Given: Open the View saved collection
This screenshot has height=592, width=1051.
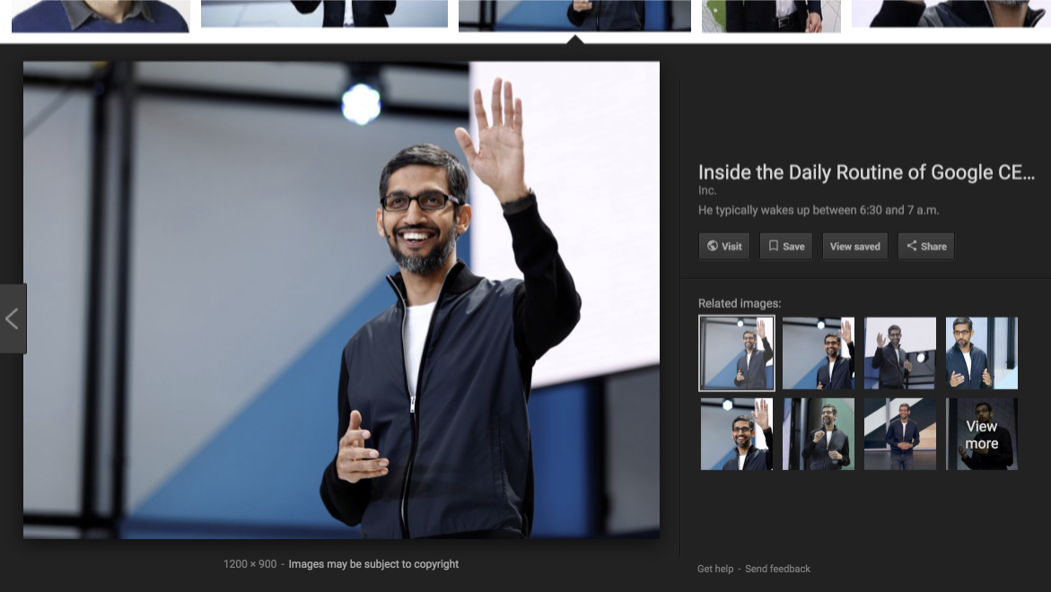Looking at the screenshot, I should (x=854, y=247).
